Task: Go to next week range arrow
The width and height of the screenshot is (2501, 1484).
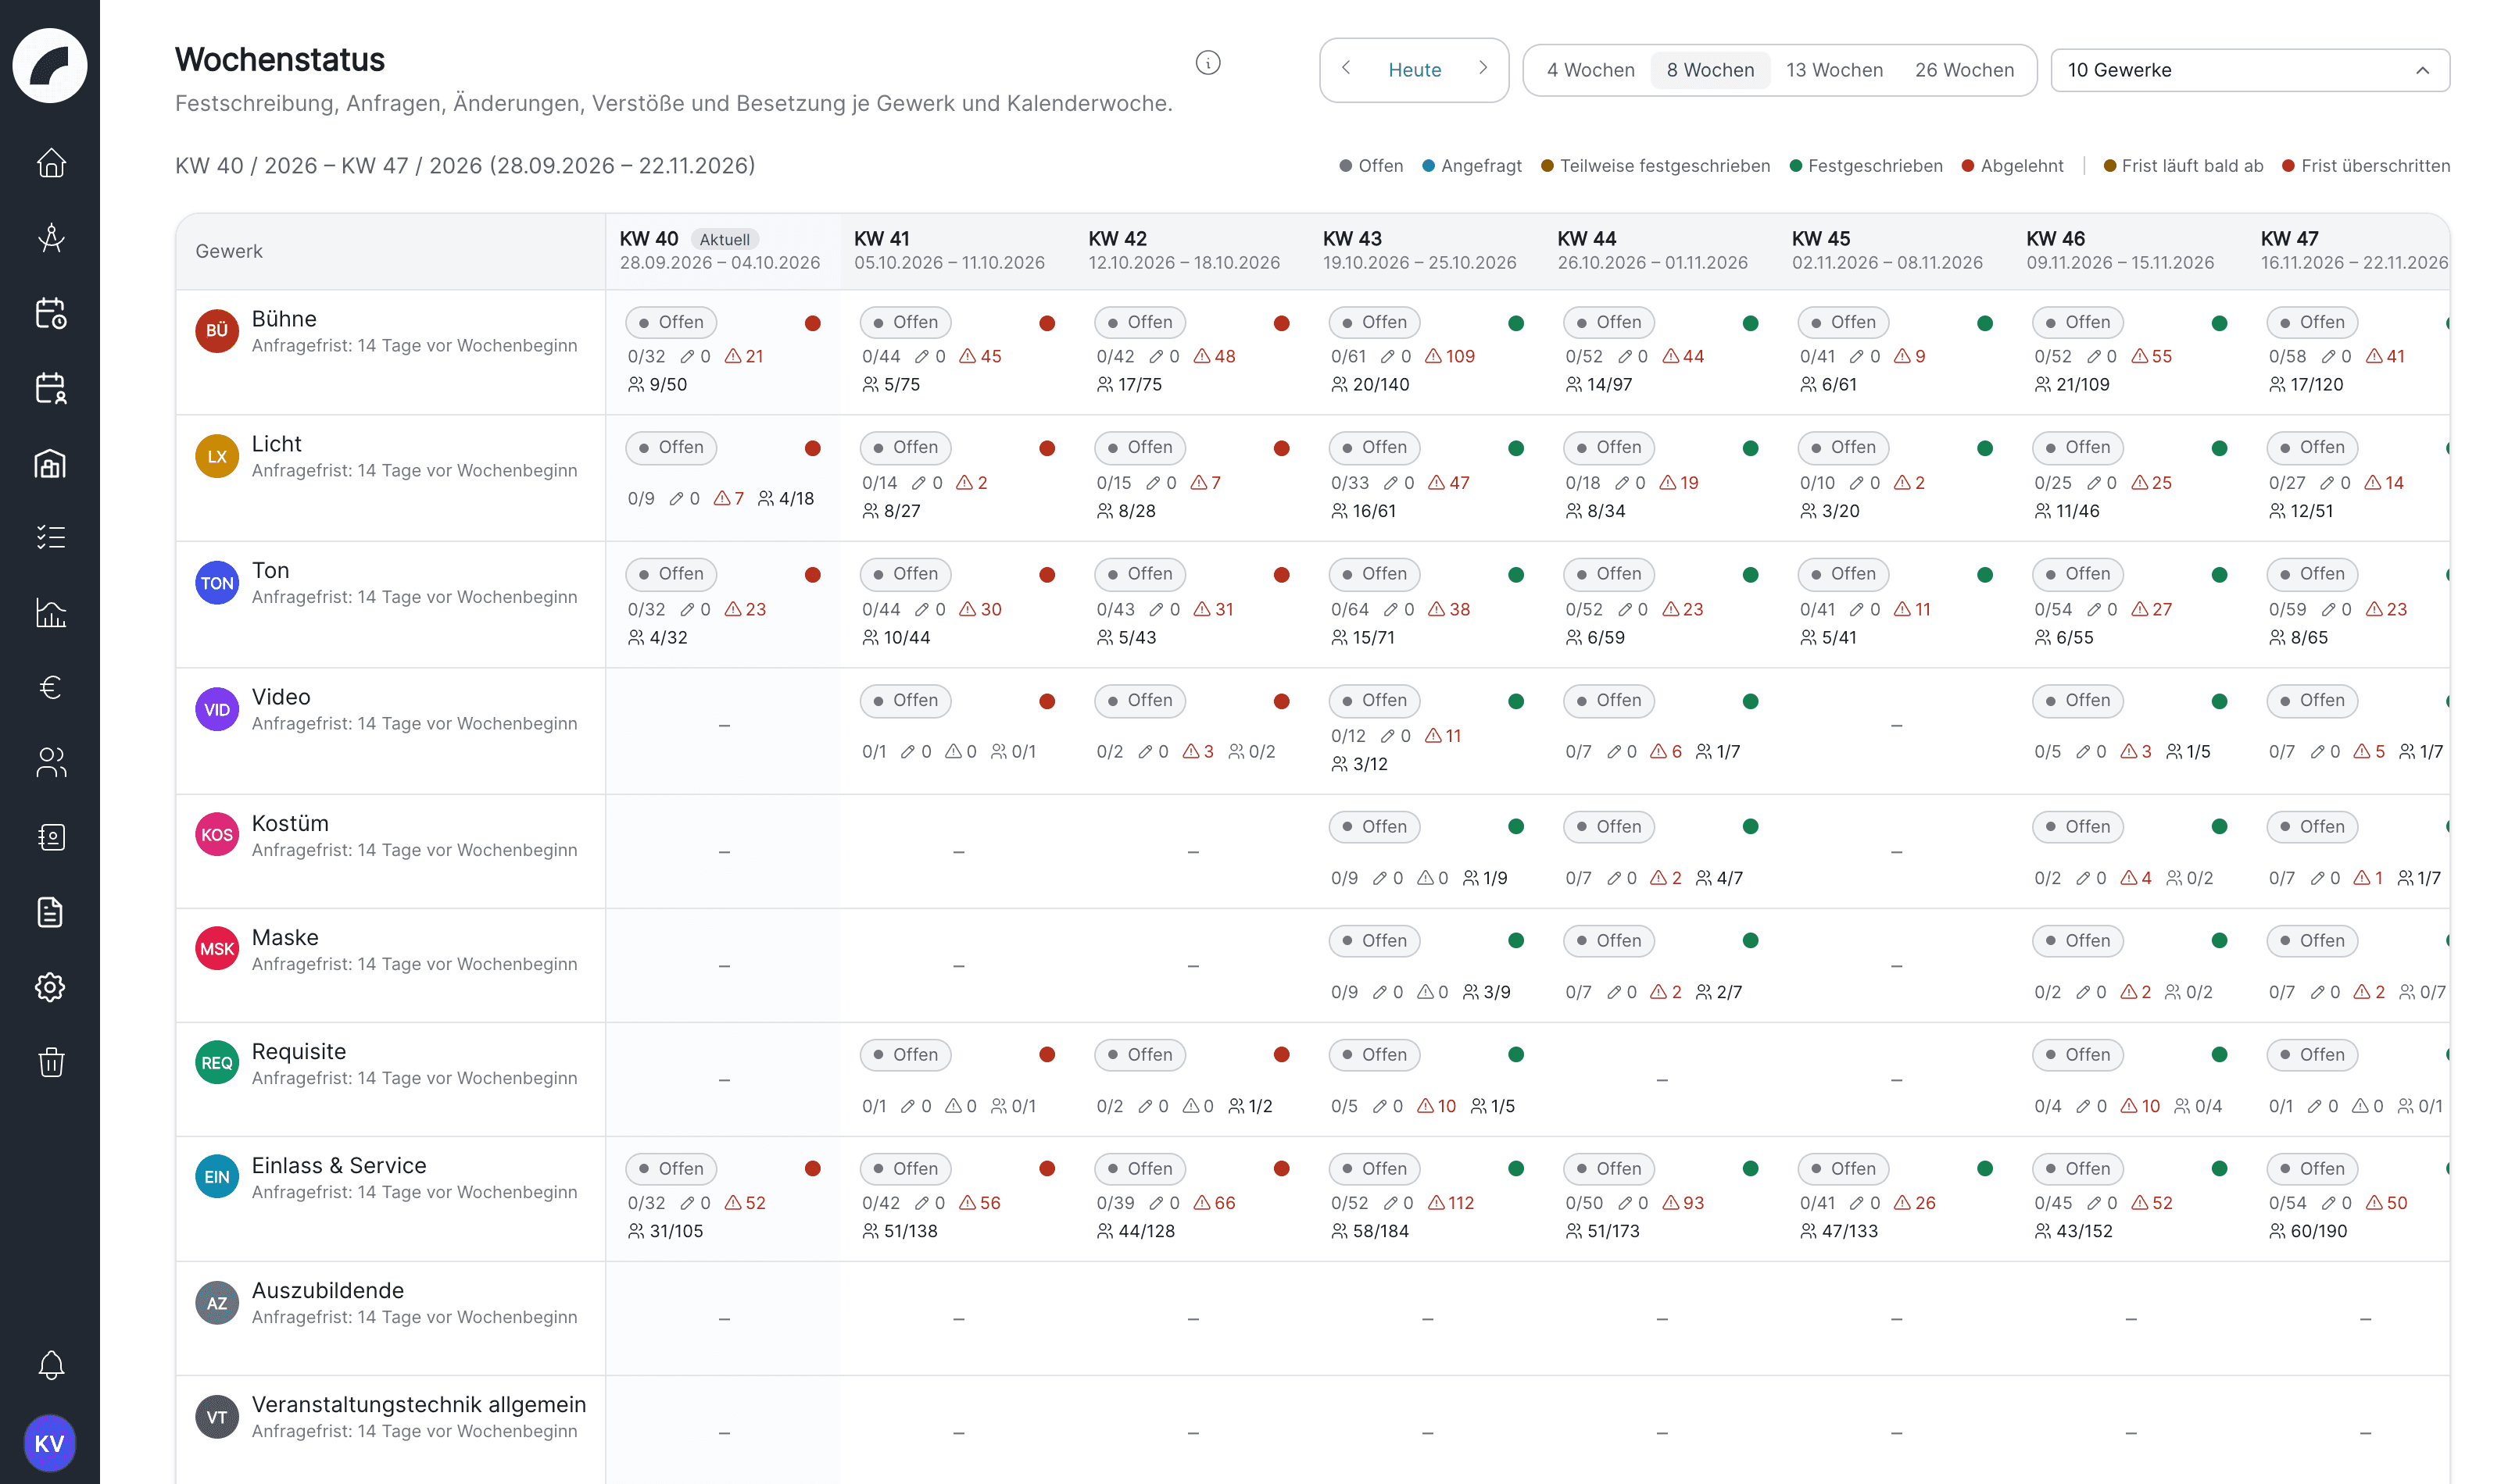Action: pyautogui.click(x=1483, y=68)
